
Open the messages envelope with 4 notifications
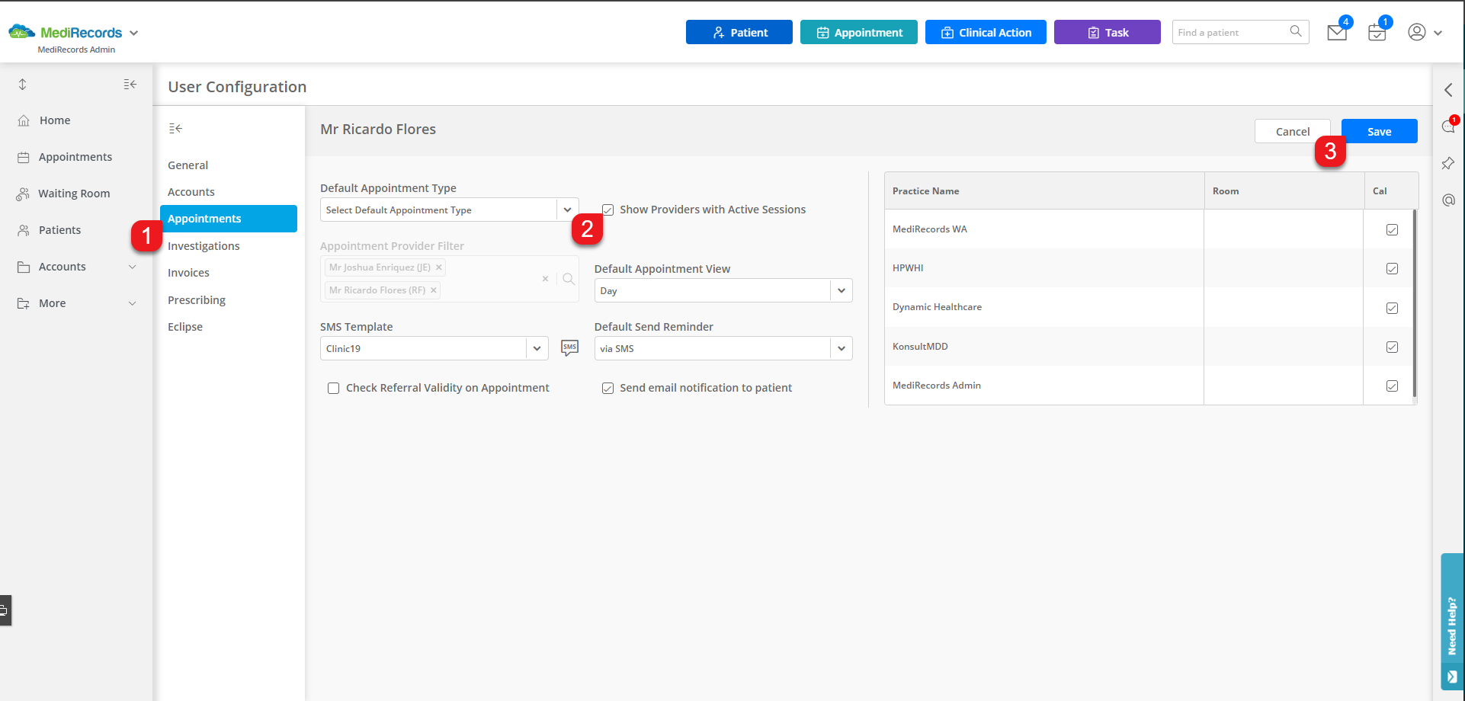coord(1336,32)
